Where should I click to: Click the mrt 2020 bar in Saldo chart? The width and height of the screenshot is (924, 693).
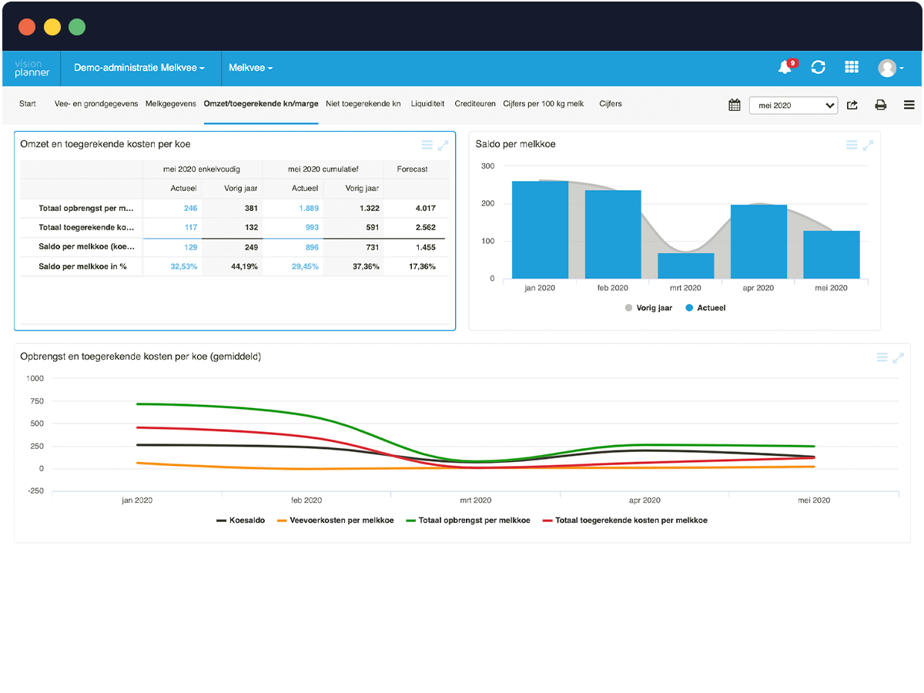coord(685,266)
